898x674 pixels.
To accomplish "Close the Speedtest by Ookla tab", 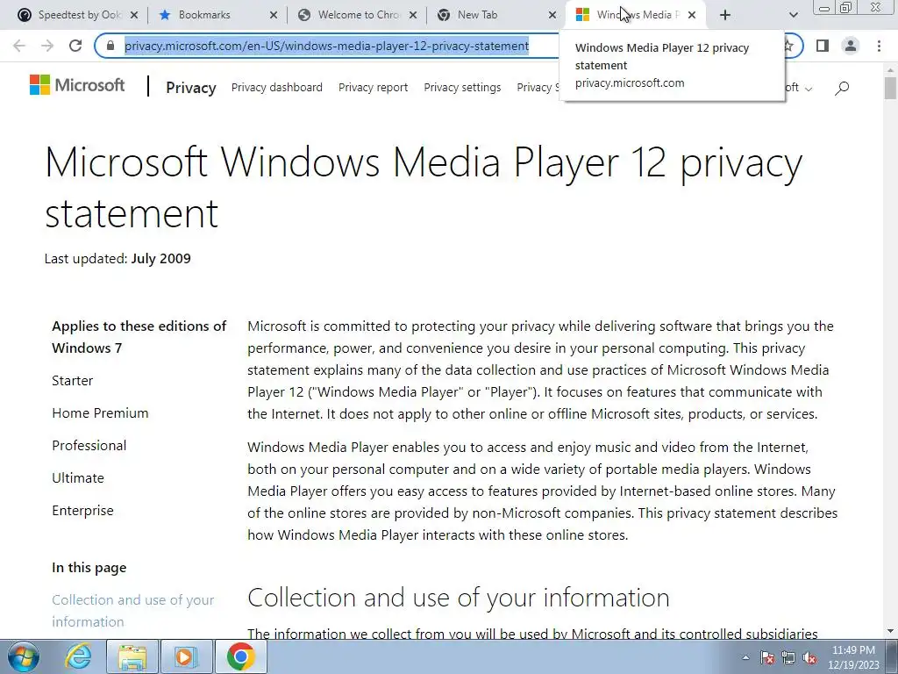I will pos(134,16).
